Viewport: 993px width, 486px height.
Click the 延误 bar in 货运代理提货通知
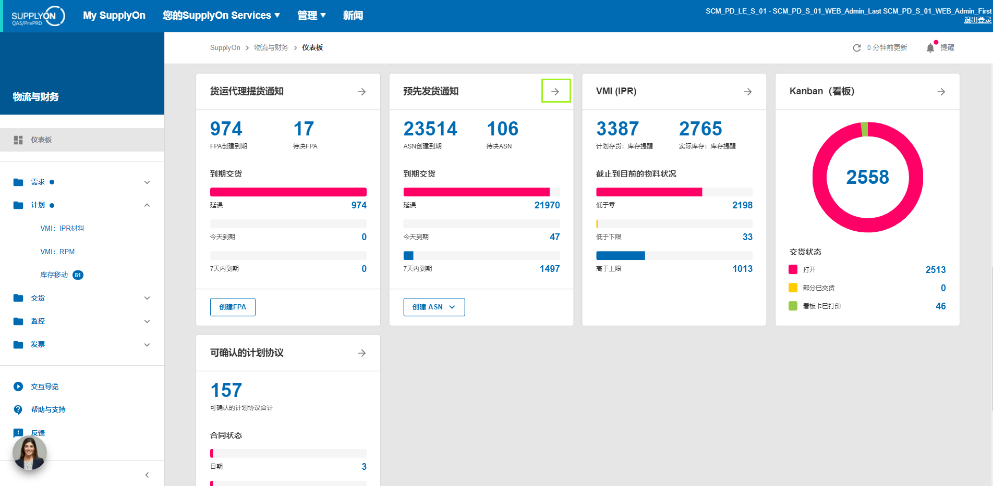[288, 192]
